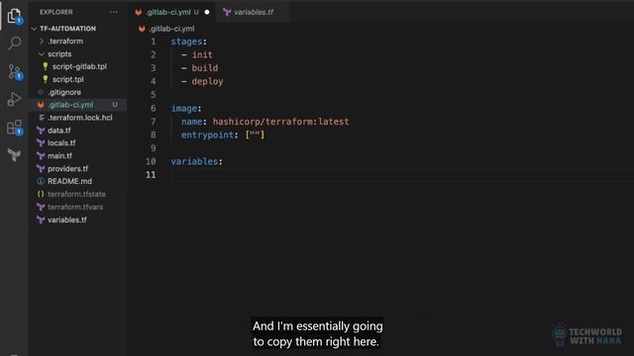This screenshot has width=634, height=356.
Task: Click the 'entrypoint' key on line 8
Action: click(x=207, y=134)
